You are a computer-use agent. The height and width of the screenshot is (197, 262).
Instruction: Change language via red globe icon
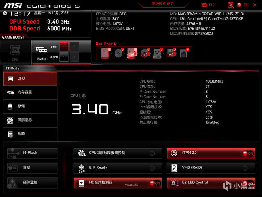(239, 5)
